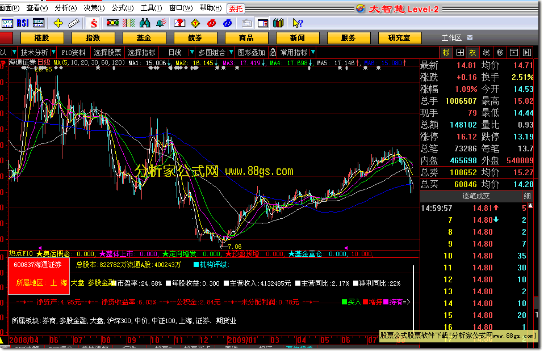This screenshot has width=544, height=352.
Task: Open the 分析(A) menu
Action: pos(65,8)
